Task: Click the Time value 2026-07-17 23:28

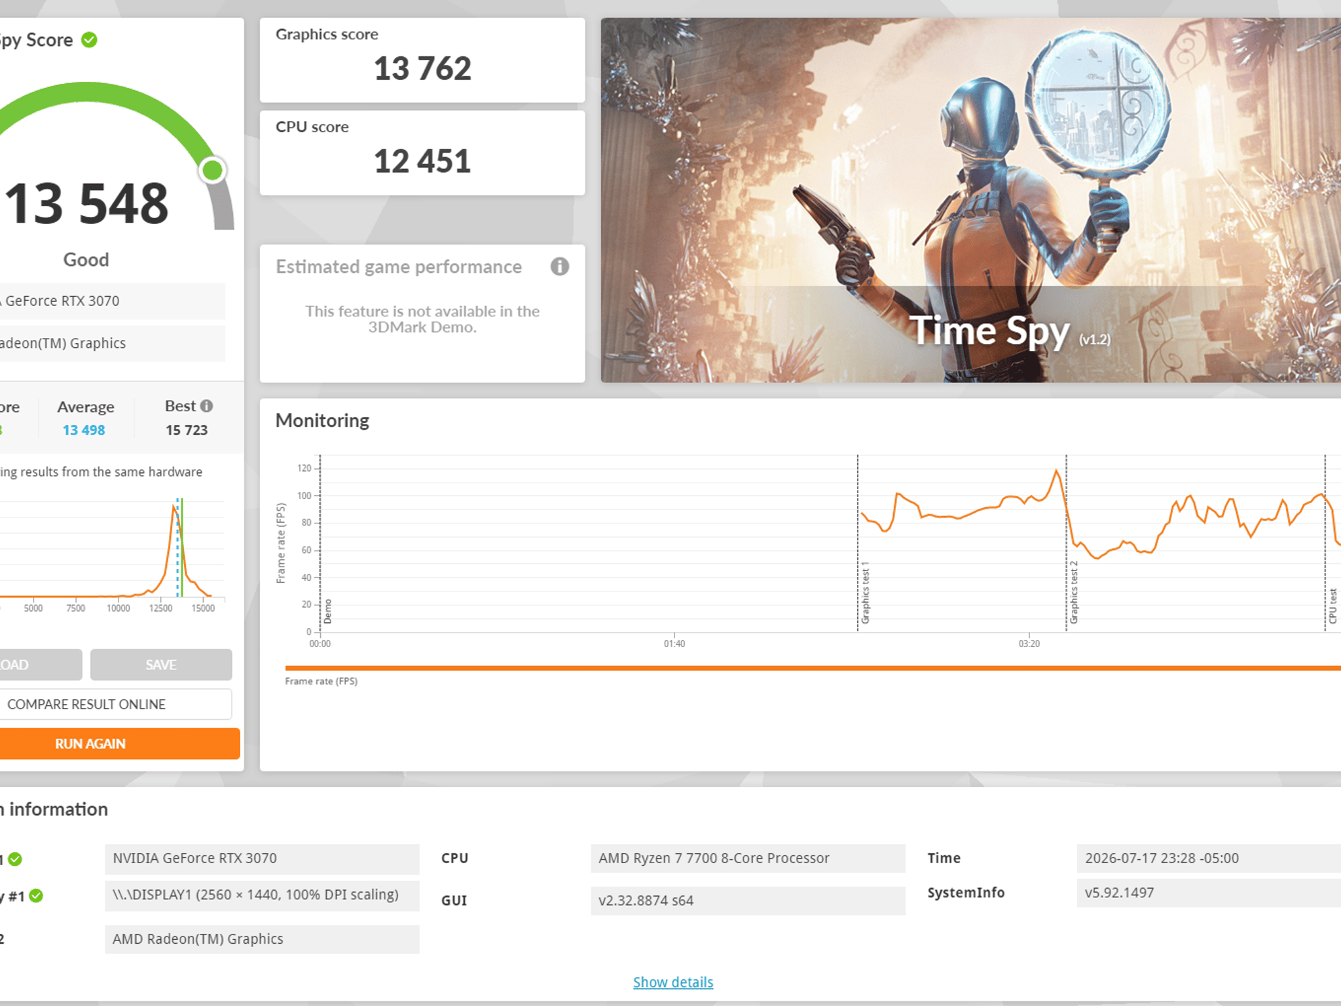Action: click(1209, 859)
